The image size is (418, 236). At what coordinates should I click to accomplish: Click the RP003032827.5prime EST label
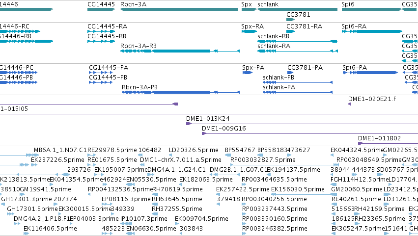(x=263, y=160)
